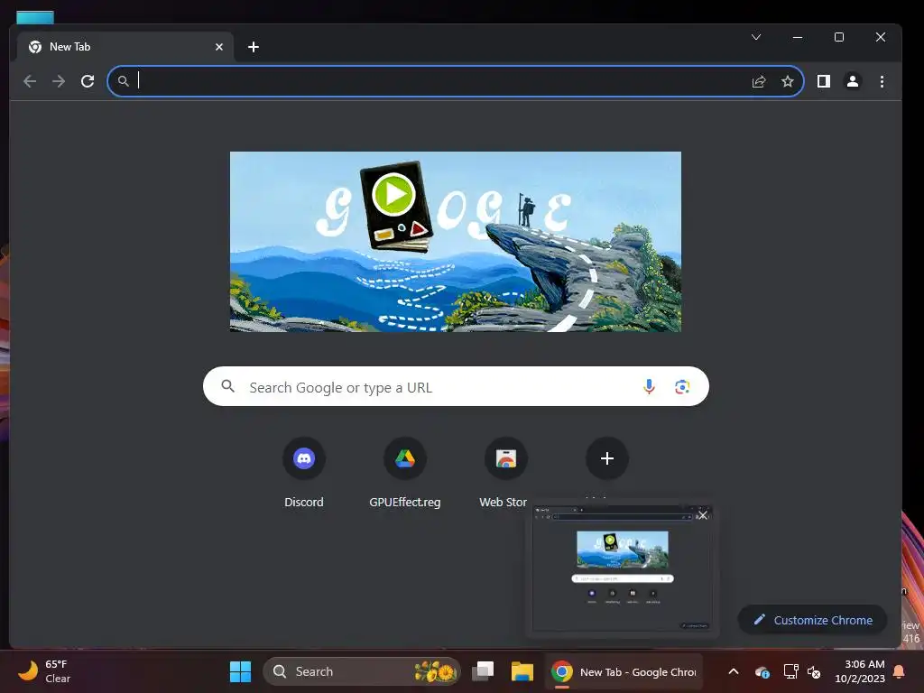Open the Chrome profile avatar menu
The image size is (924, 693).
tap(852, 81)
